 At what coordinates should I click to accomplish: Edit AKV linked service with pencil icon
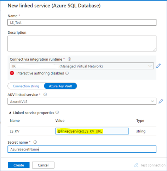(x=161, y=101)
